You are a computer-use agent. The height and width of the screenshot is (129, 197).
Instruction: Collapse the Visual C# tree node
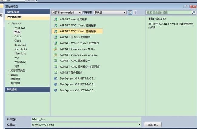(8, 24)
